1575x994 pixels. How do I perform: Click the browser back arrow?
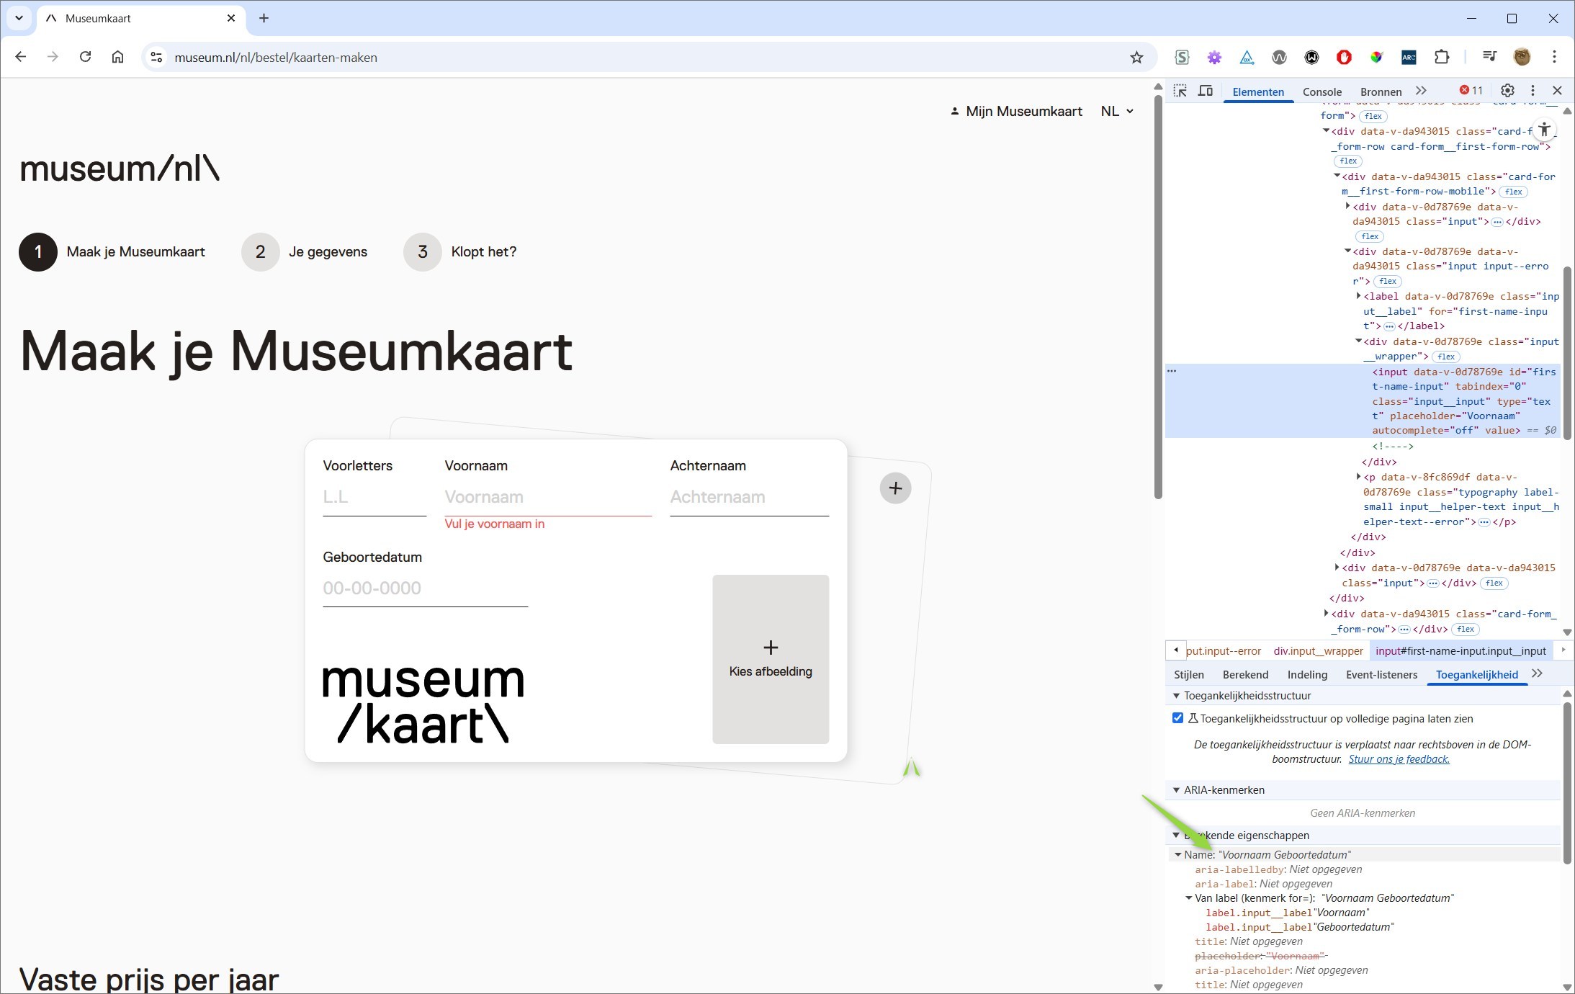pos(21,57)
